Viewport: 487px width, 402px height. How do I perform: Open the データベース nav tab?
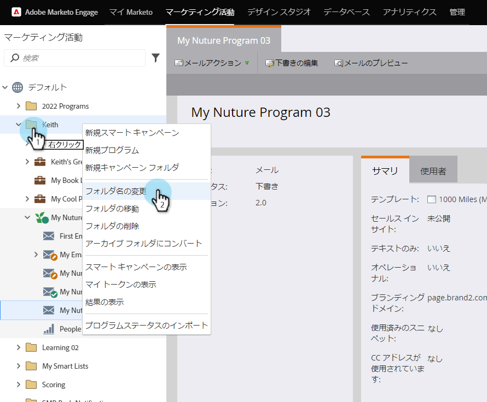point(346,12)
